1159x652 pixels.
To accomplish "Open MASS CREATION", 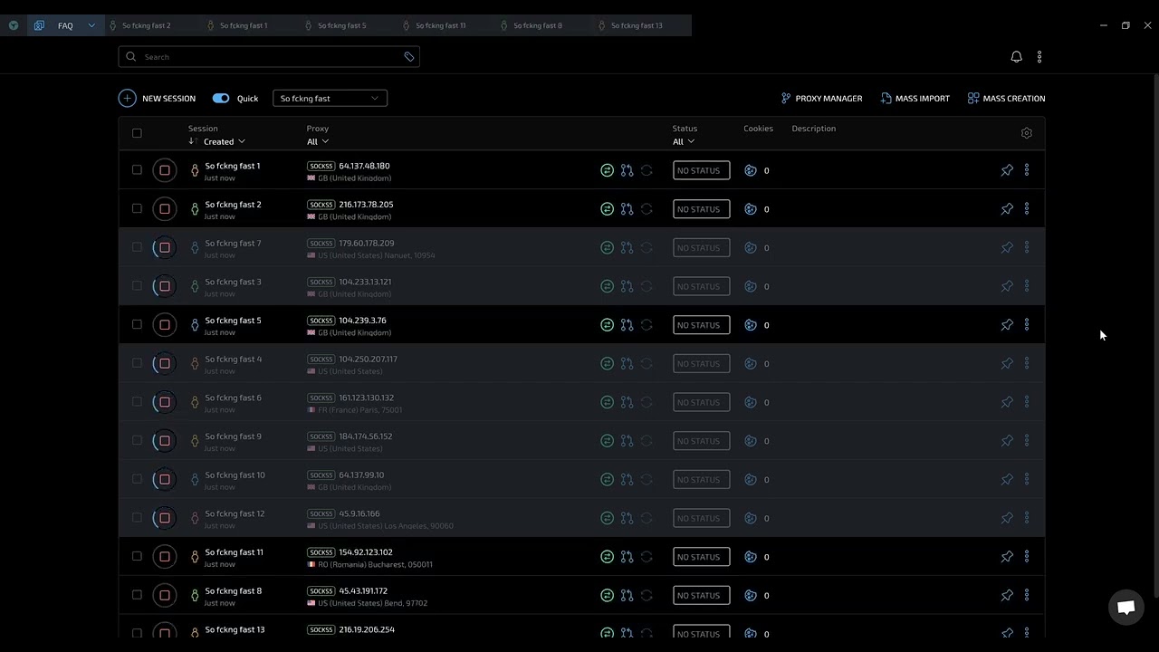I will pos(1006,98).
